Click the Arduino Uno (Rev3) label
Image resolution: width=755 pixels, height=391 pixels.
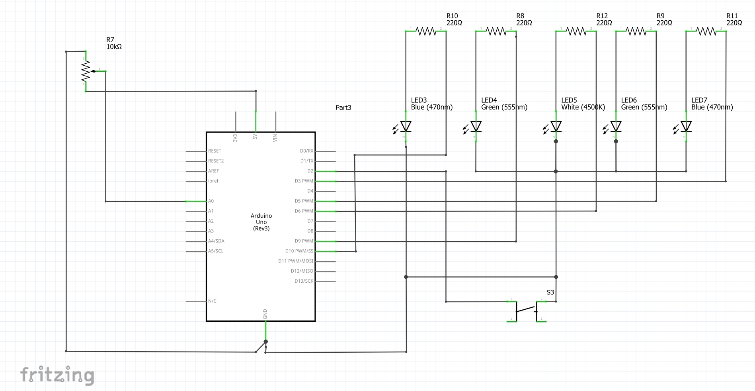tap(261, 222)
